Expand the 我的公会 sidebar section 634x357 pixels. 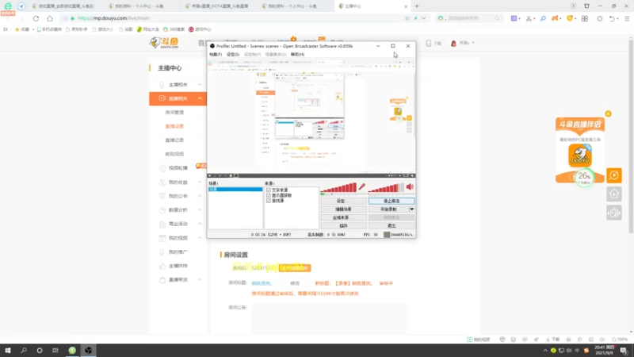click(200, 196)
